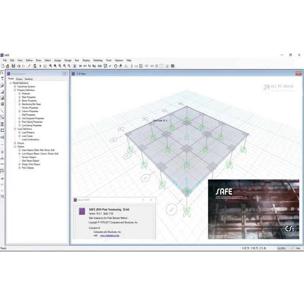Screen dimensions: 304x304
Task: Expand the Slab Properties tree node
Action: (x=19, y=97)
